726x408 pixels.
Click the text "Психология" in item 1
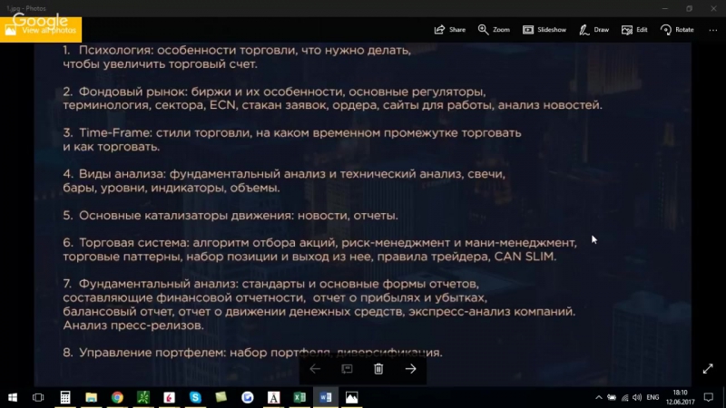coord(116,50)
